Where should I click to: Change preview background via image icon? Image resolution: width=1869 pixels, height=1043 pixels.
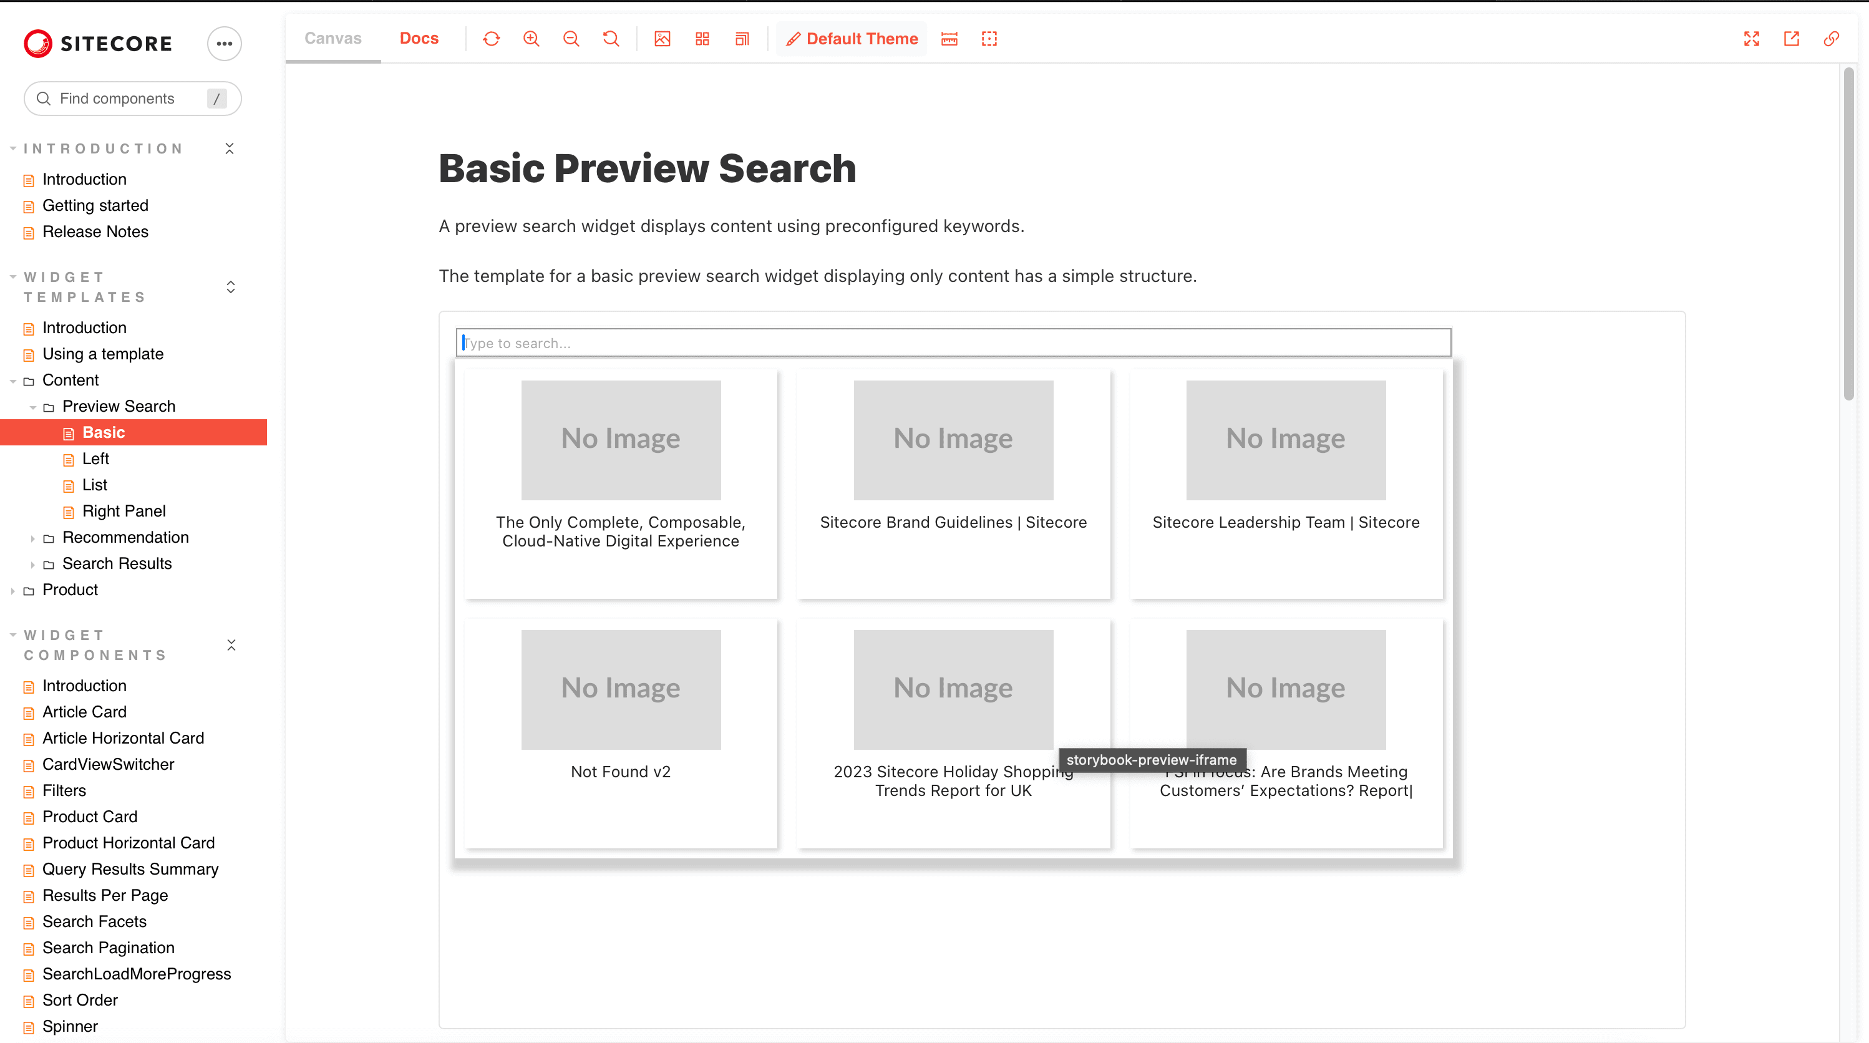coord(662,39)
